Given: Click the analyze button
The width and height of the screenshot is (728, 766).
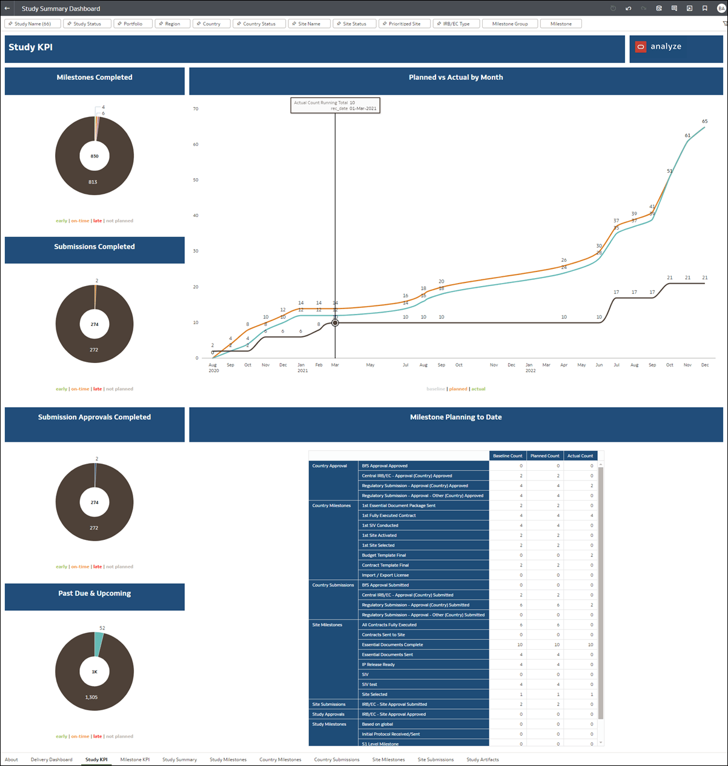Looking at the screenshot, I should pyautogui.click(x=665, y=47).
